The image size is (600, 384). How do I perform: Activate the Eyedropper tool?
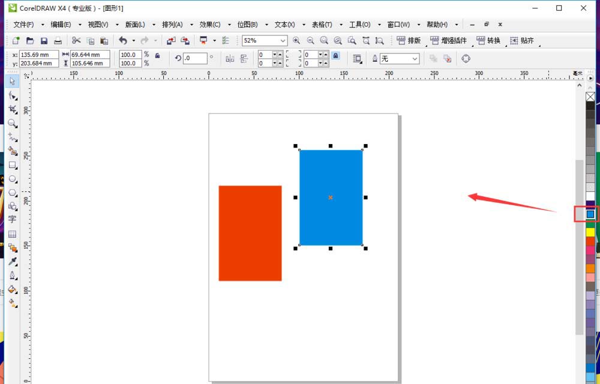pos(12,262)
